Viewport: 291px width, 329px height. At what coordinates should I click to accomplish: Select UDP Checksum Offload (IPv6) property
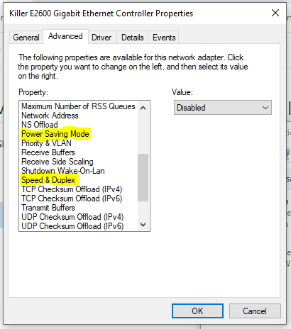tap(72, 226)
